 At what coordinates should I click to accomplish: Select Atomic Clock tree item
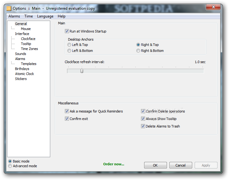(x=25, y=74)
